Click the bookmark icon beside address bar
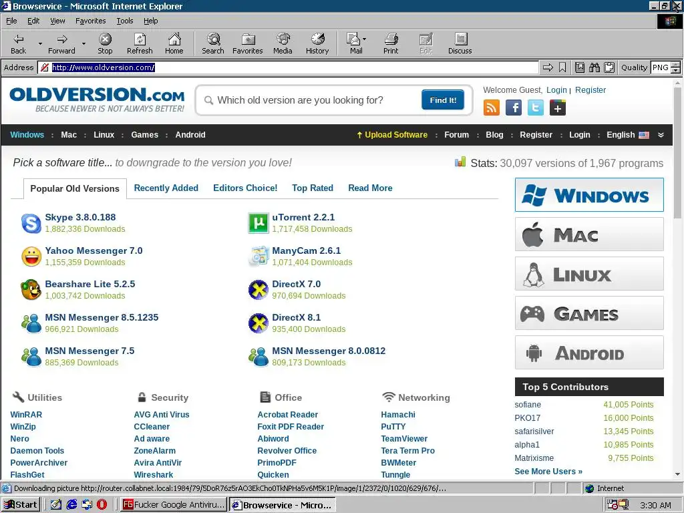684x513 pixels. point(562,67)
